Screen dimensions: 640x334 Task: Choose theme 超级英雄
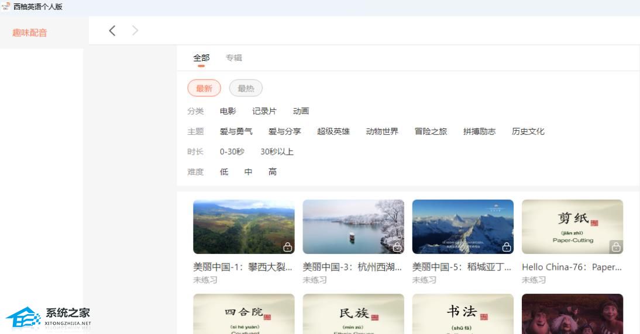(x=333, y=131)
